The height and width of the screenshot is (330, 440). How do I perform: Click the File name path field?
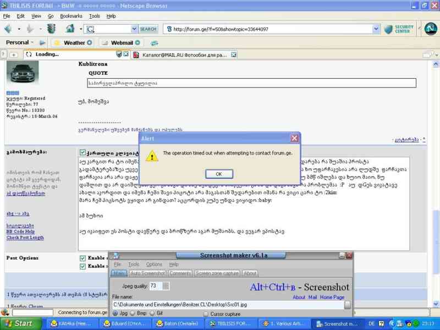coord(228,305)
